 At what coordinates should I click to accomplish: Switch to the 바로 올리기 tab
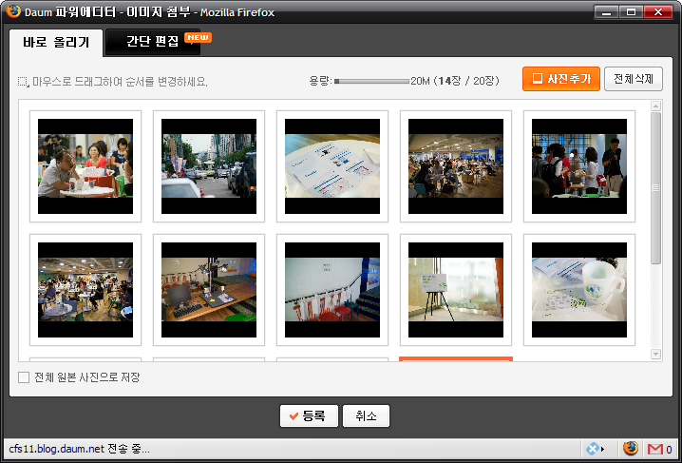(x=56, y=43)
